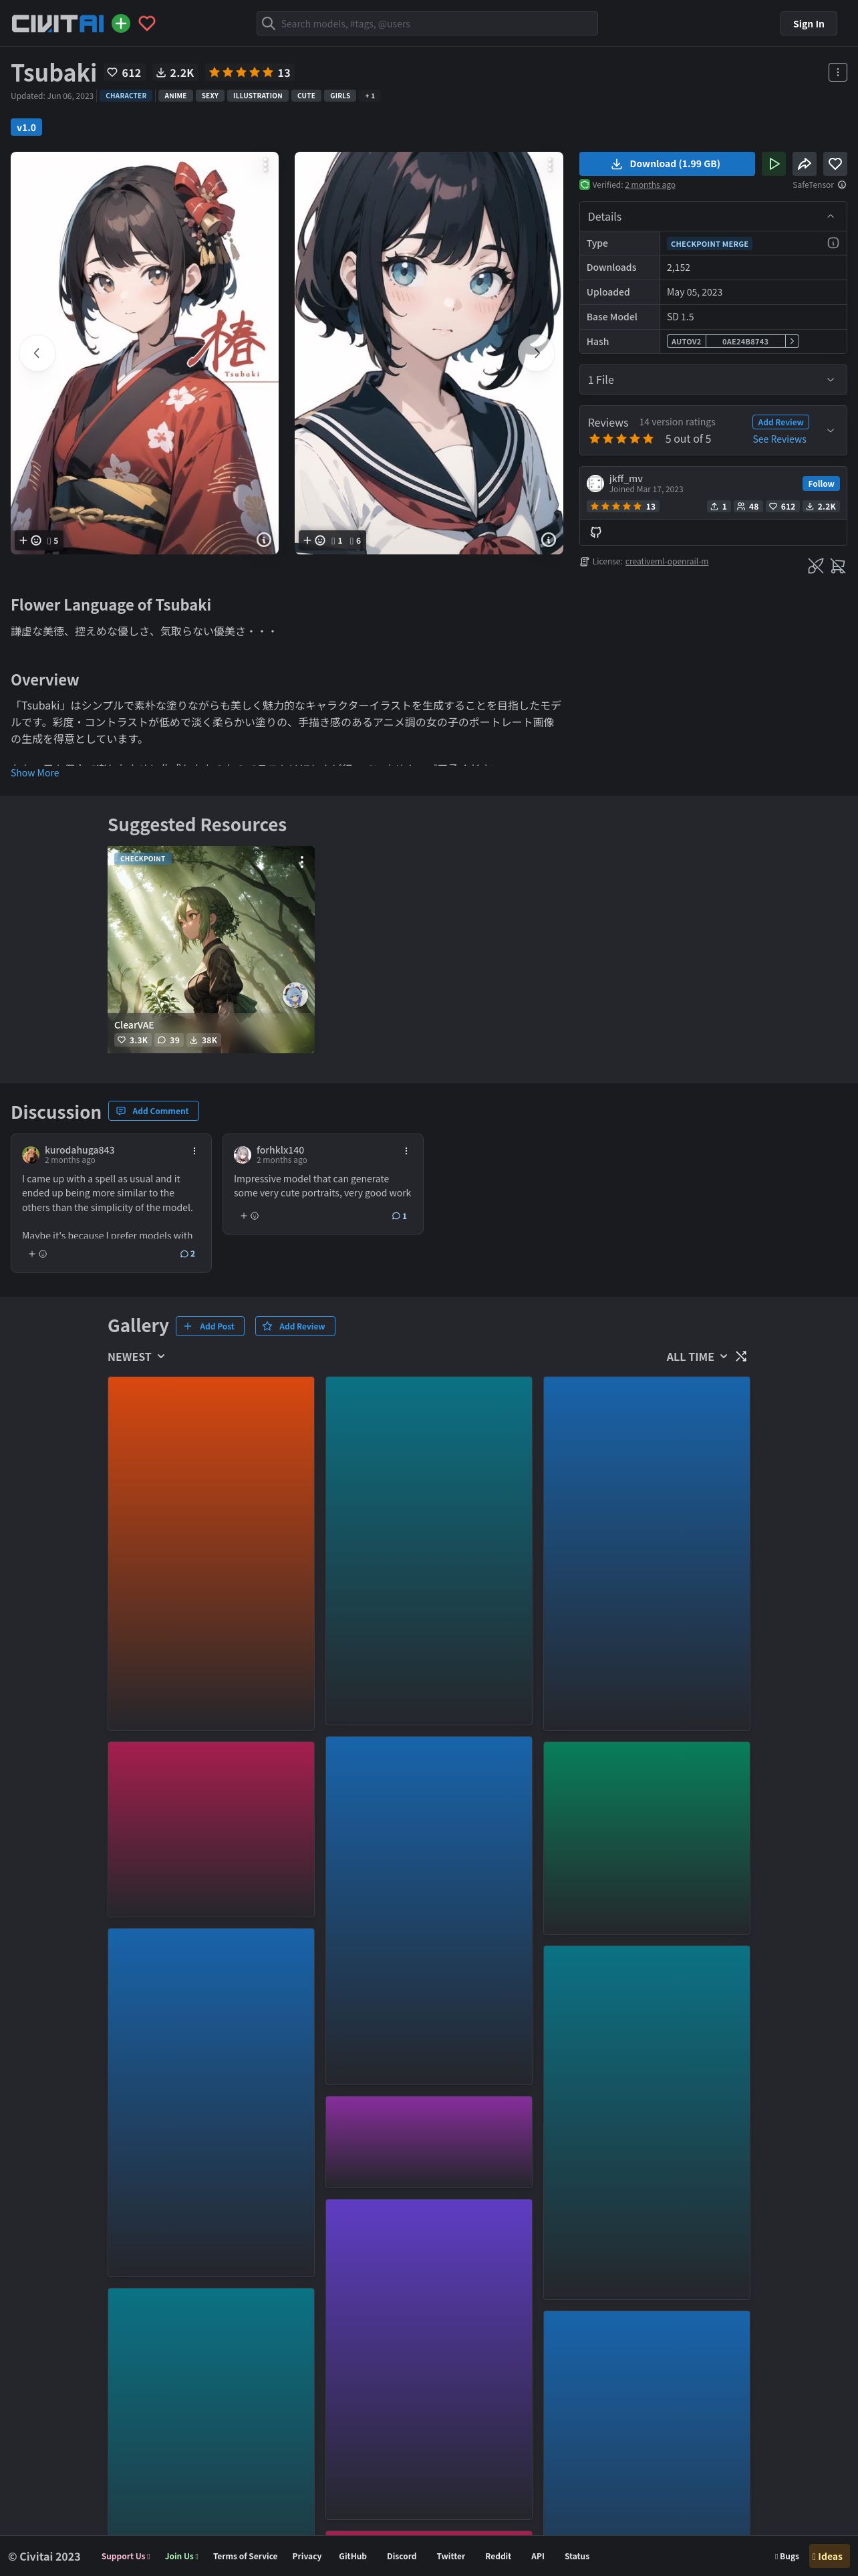Open the sailor uniform girl preview image
This screenshot has height=2576, width=858.
pos(428,353)
